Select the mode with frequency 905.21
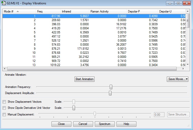 [x=94, y=57]
